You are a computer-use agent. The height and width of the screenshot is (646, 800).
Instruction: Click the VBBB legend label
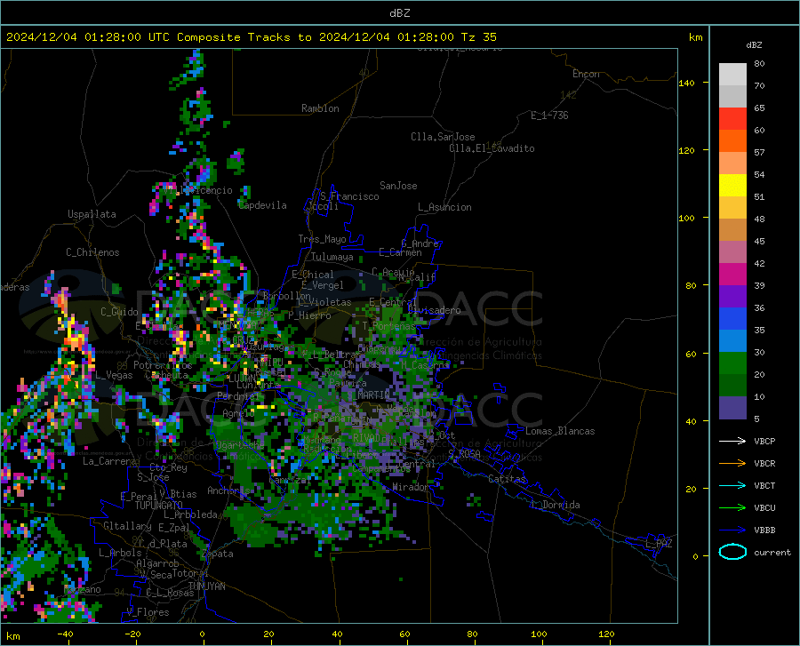click(x=764, y=530)
